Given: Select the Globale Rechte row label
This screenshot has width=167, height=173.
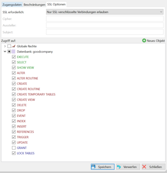Looking at the screenshot, I should [x=27, y=46].
